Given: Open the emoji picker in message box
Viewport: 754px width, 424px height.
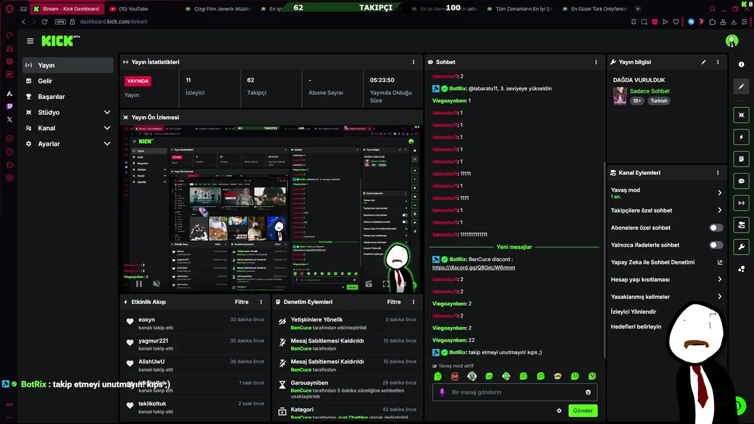Looking at the screenshot, I should click(x=588, y=392).
